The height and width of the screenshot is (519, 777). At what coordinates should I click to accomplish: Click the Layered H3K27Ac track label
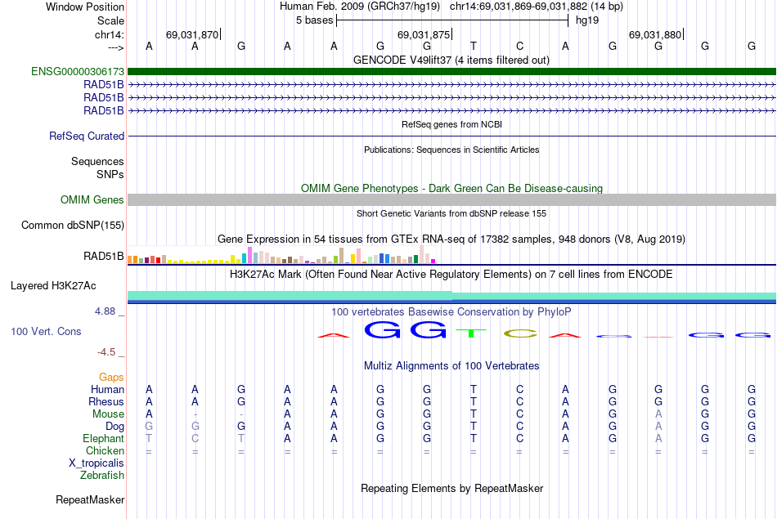[x=53, y=285]
